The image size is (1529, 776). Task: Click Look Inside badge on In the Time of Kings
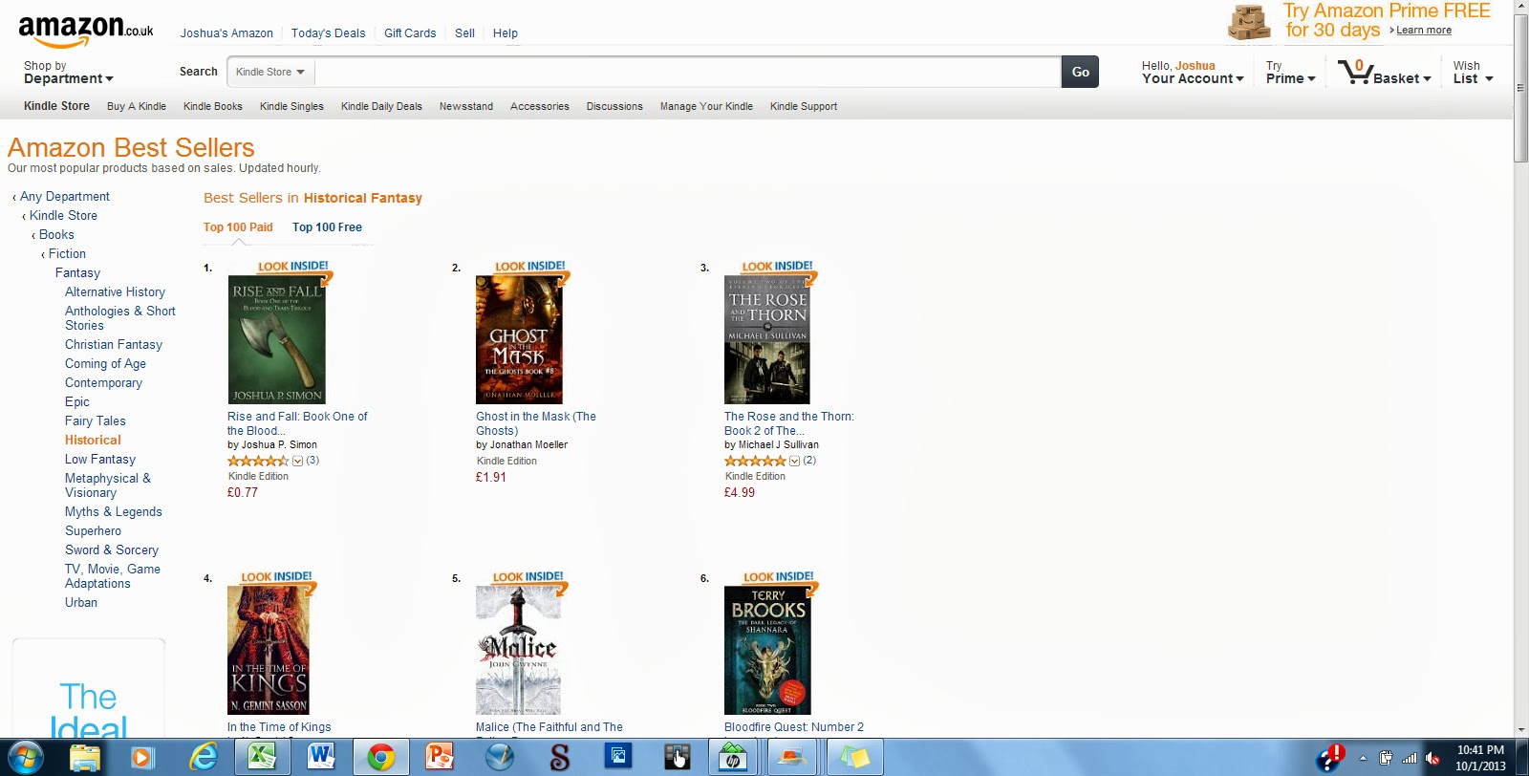coord(277,580)
